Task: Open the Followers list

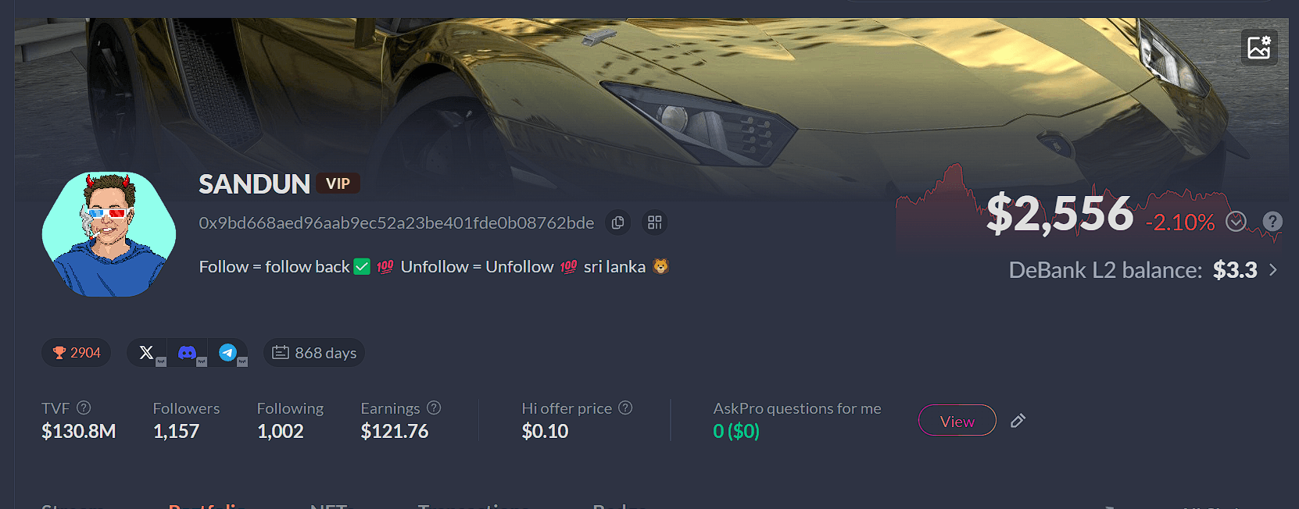Action: [186, 420]
